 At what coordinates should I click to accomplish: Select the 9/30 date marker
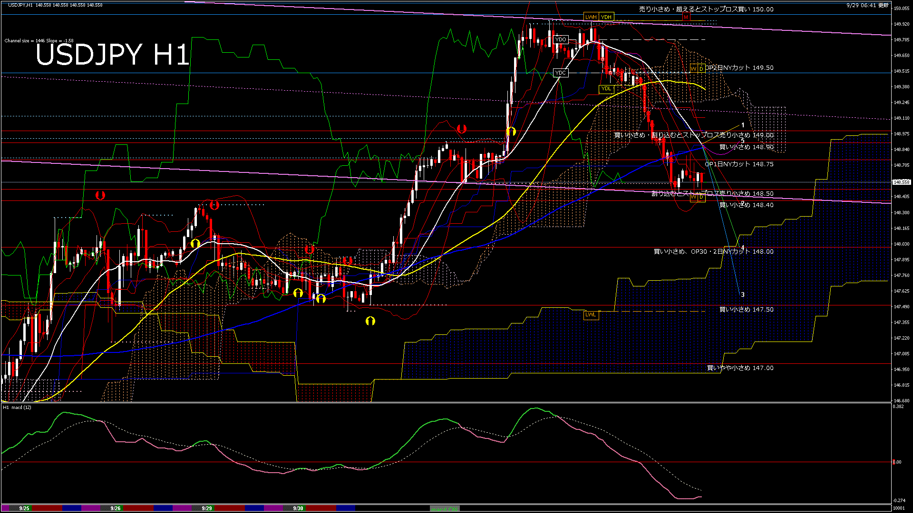298,508
